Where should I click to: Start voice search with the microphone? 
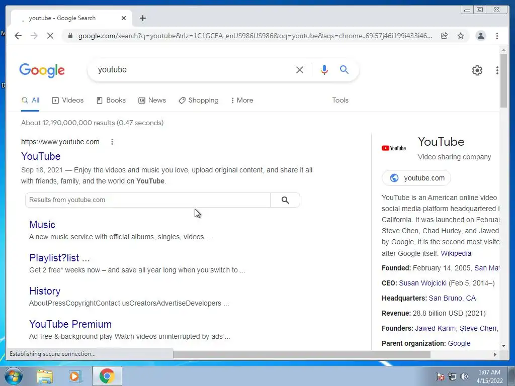pos(324,69)
